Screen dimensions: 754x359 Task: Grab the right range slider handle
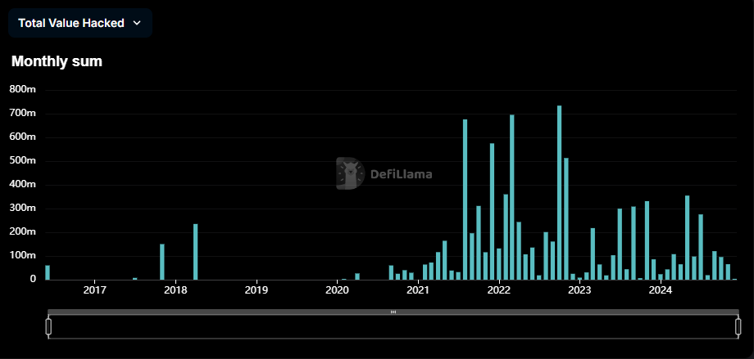[x=738, y=326]
